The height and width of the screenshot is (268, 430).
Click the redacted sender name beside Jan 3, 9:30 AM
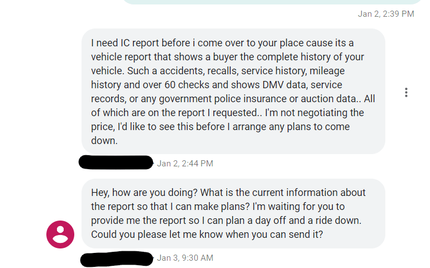click(x=116, y=259)
